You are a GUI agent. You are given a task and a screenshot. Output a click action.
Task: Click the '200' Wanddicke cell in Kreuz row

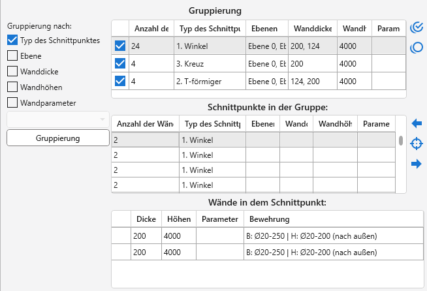(x=313, y=64)
